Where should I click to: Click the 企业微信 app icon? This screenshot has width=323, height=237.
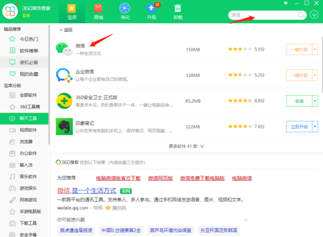(64, 75)
